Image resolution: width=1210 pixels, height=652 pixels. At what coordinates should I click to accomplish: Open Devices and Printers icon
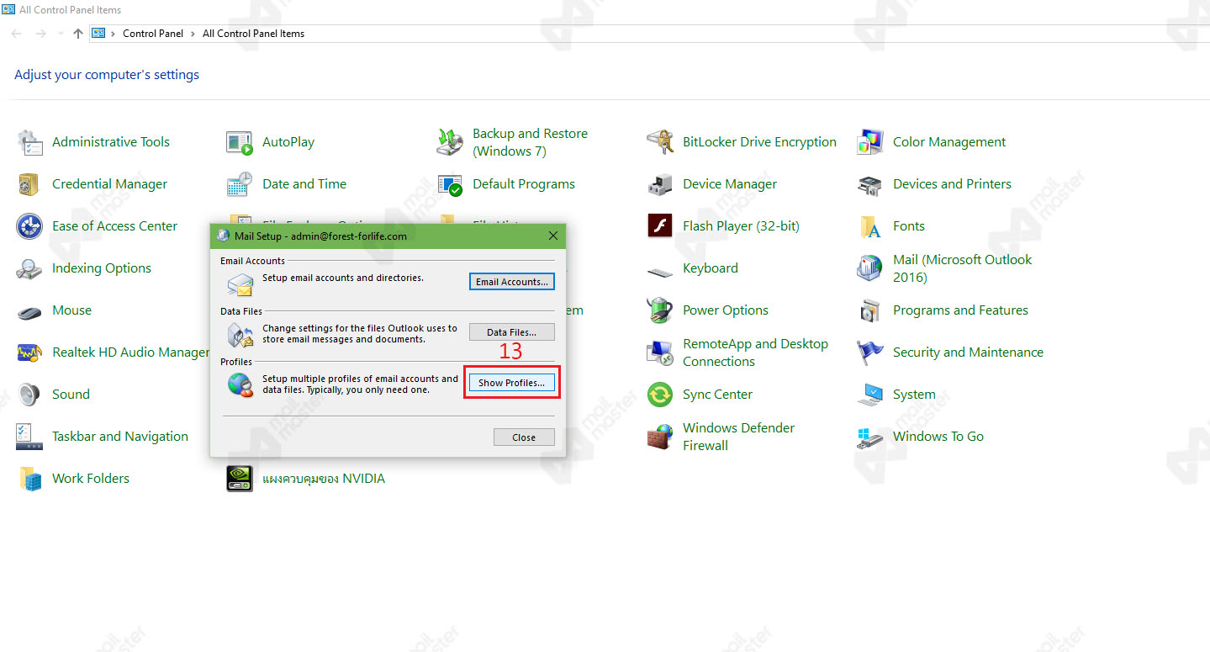coord(870,184)
